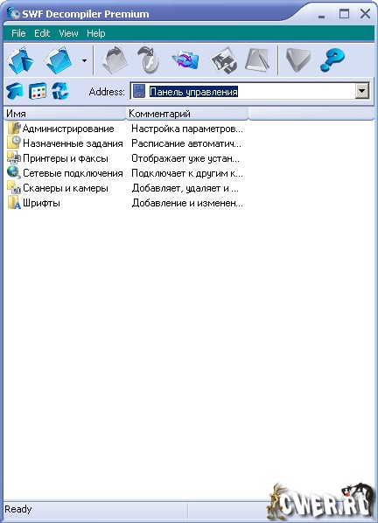
Task: Click the comment 'Добавление и изменен...'
Action: tap(187, 203)
